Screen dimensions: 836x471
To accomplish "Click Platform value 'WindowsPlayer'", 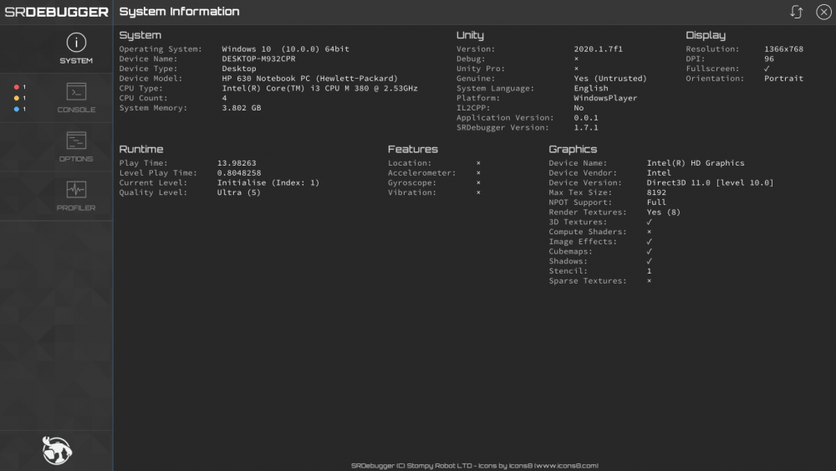I will point(605,98).
